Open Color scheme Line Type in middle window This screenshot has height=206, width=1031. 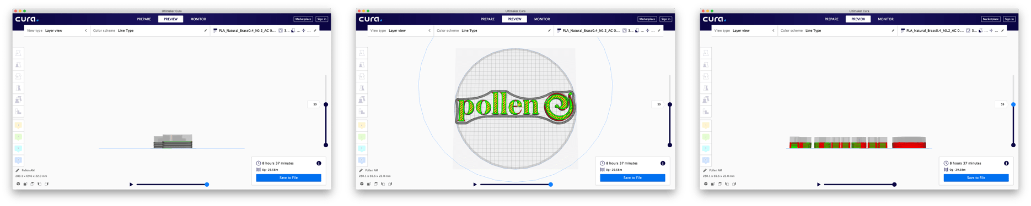point(493,31)
